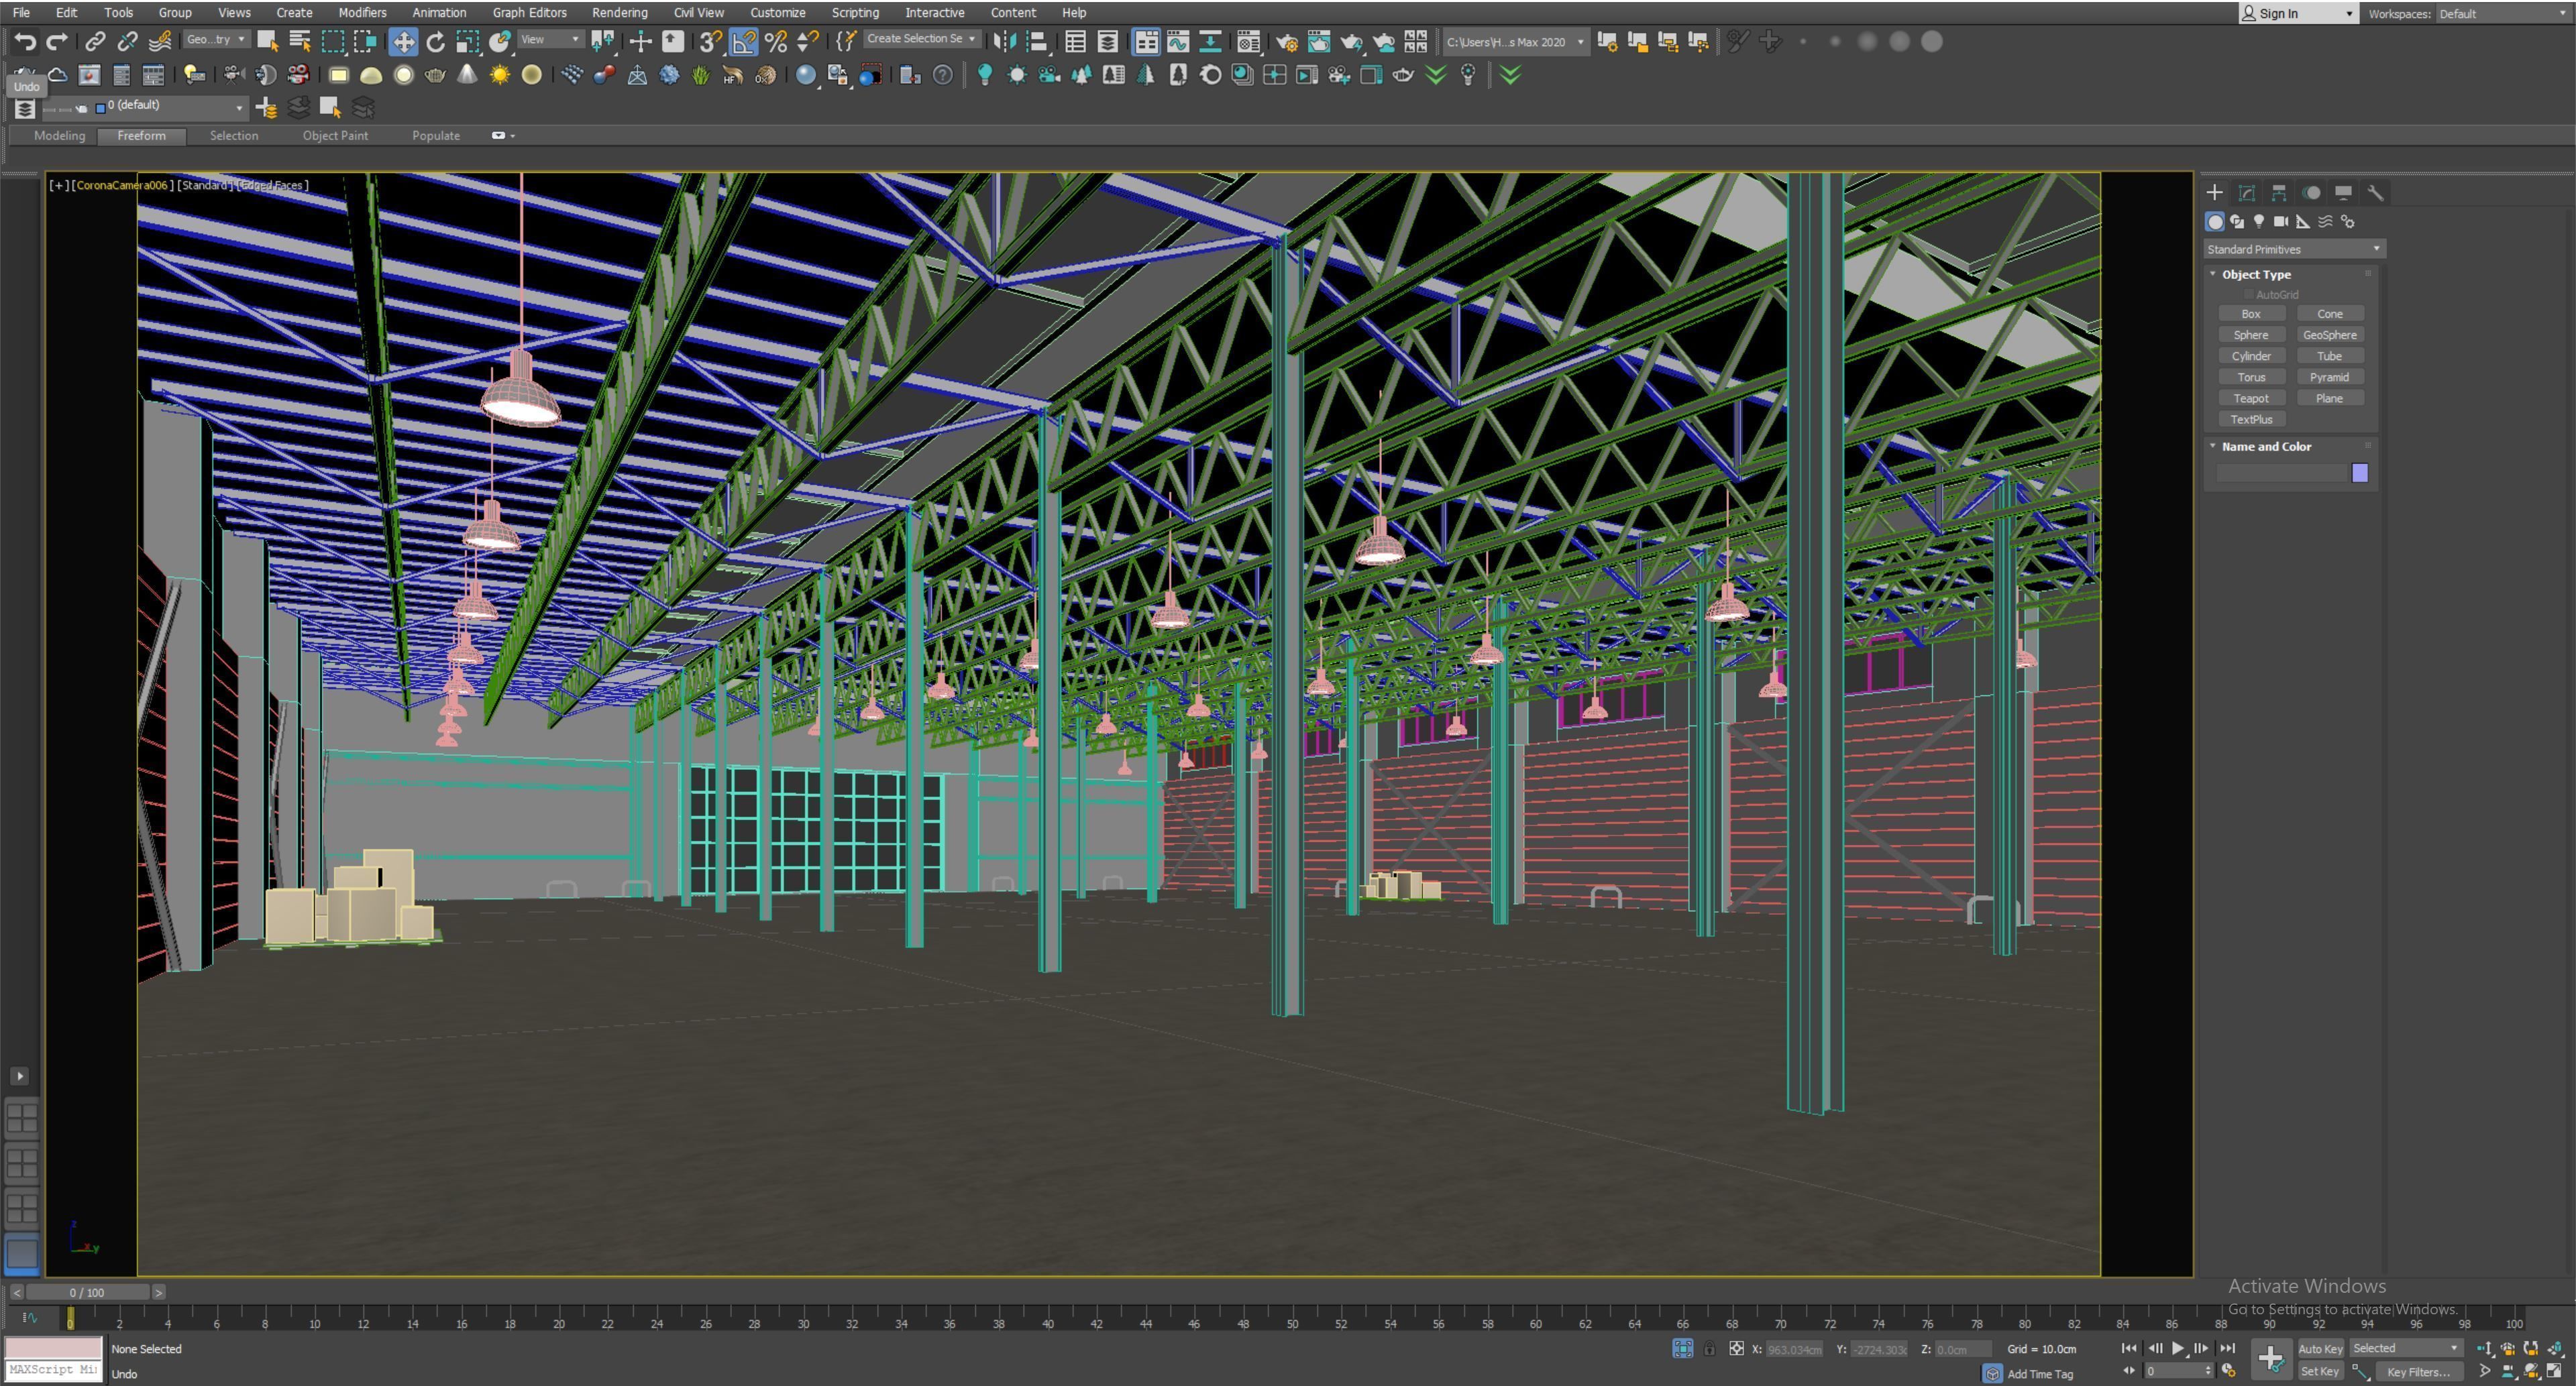
Task: Open the Rendering menu
Action: [x=619, y=13]
